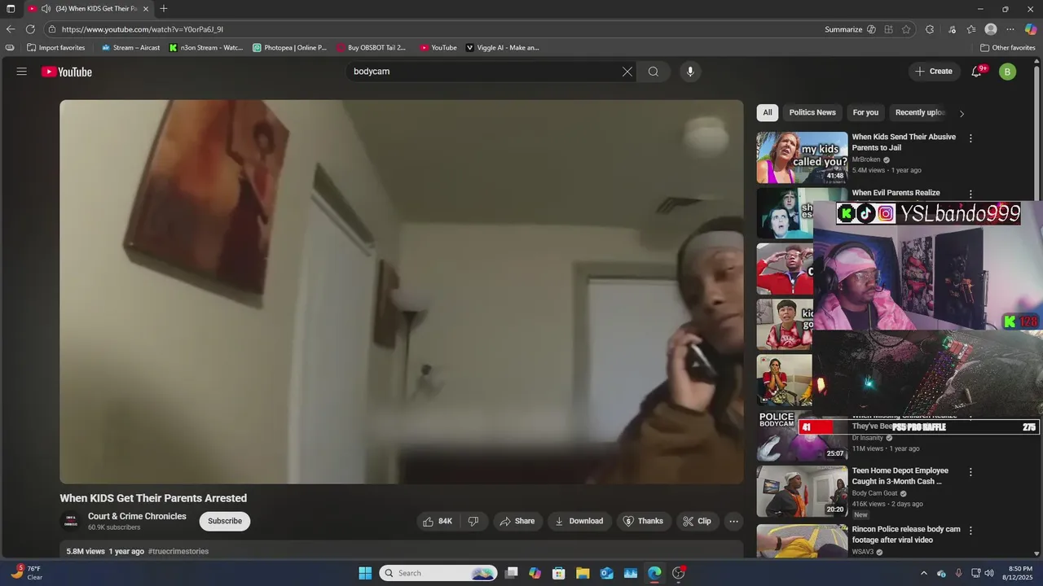Click the #truecrimestories hashtag
1043x586 pixels.
178,551
